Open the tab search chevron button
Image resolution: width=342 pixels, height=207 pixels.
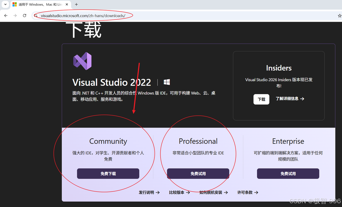click(5, 5)
